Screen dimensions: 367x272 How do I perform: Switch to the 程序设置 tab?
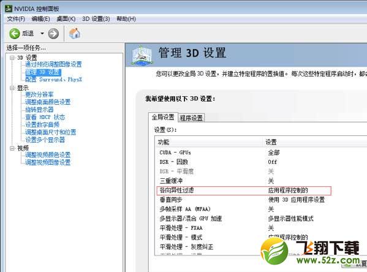pyautogui.click(x=191, y=118)
